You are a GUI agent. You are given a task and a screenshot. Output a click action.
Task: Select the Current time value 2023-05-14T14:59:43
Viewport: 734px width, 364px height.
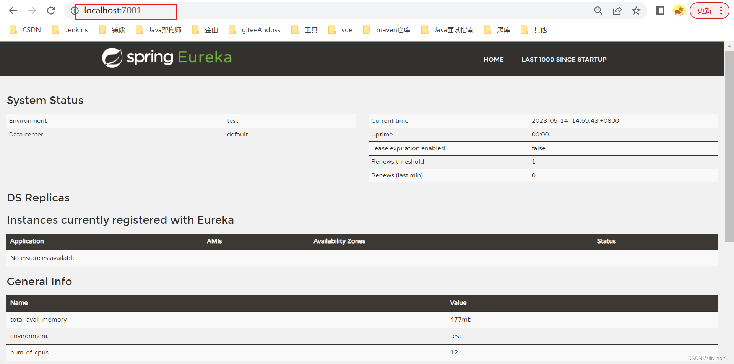coord(575,121)
